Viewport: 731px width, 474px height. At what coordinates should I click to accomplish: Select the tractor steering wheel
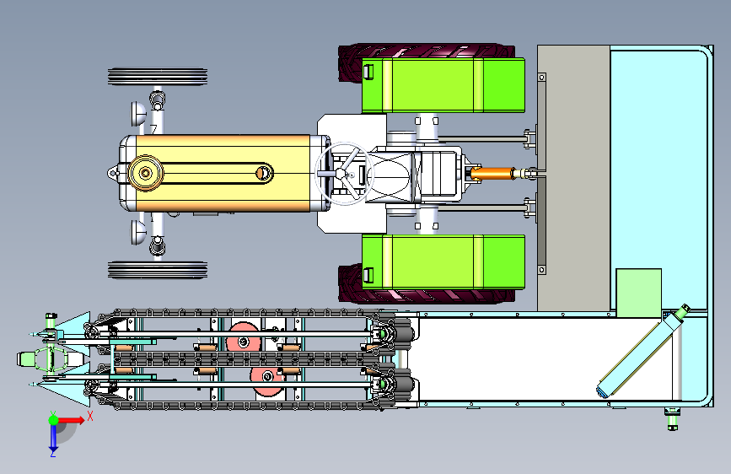344,174
